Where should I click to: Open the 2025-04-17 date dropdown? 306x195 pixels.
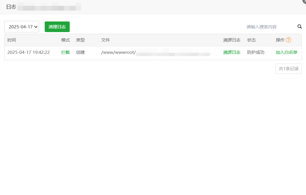click(22, 27)
